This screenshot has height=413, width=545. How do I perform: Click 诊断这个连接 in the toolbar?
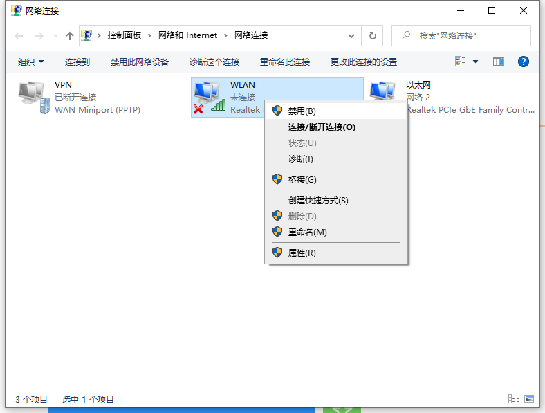214,62
